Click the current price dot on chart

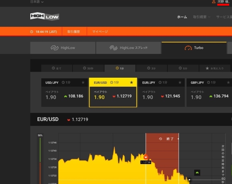tap(189, 180)
